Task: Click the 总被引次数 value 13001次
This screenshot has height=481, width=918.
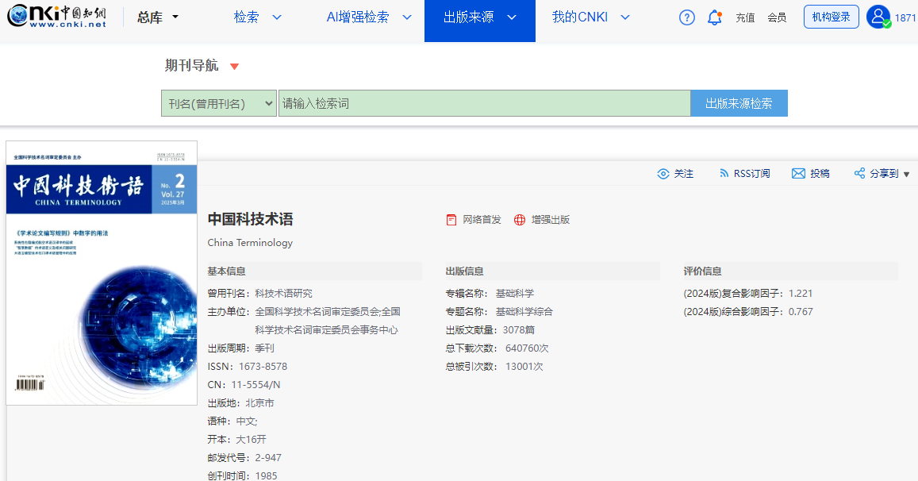Action: pyautogui.click(x=524, y=367)
